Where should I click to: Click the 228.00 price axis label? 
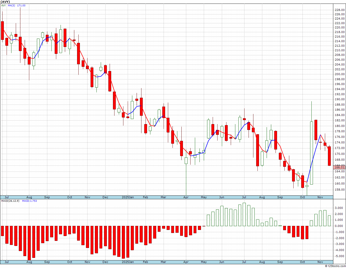click(x=340, y=10)
